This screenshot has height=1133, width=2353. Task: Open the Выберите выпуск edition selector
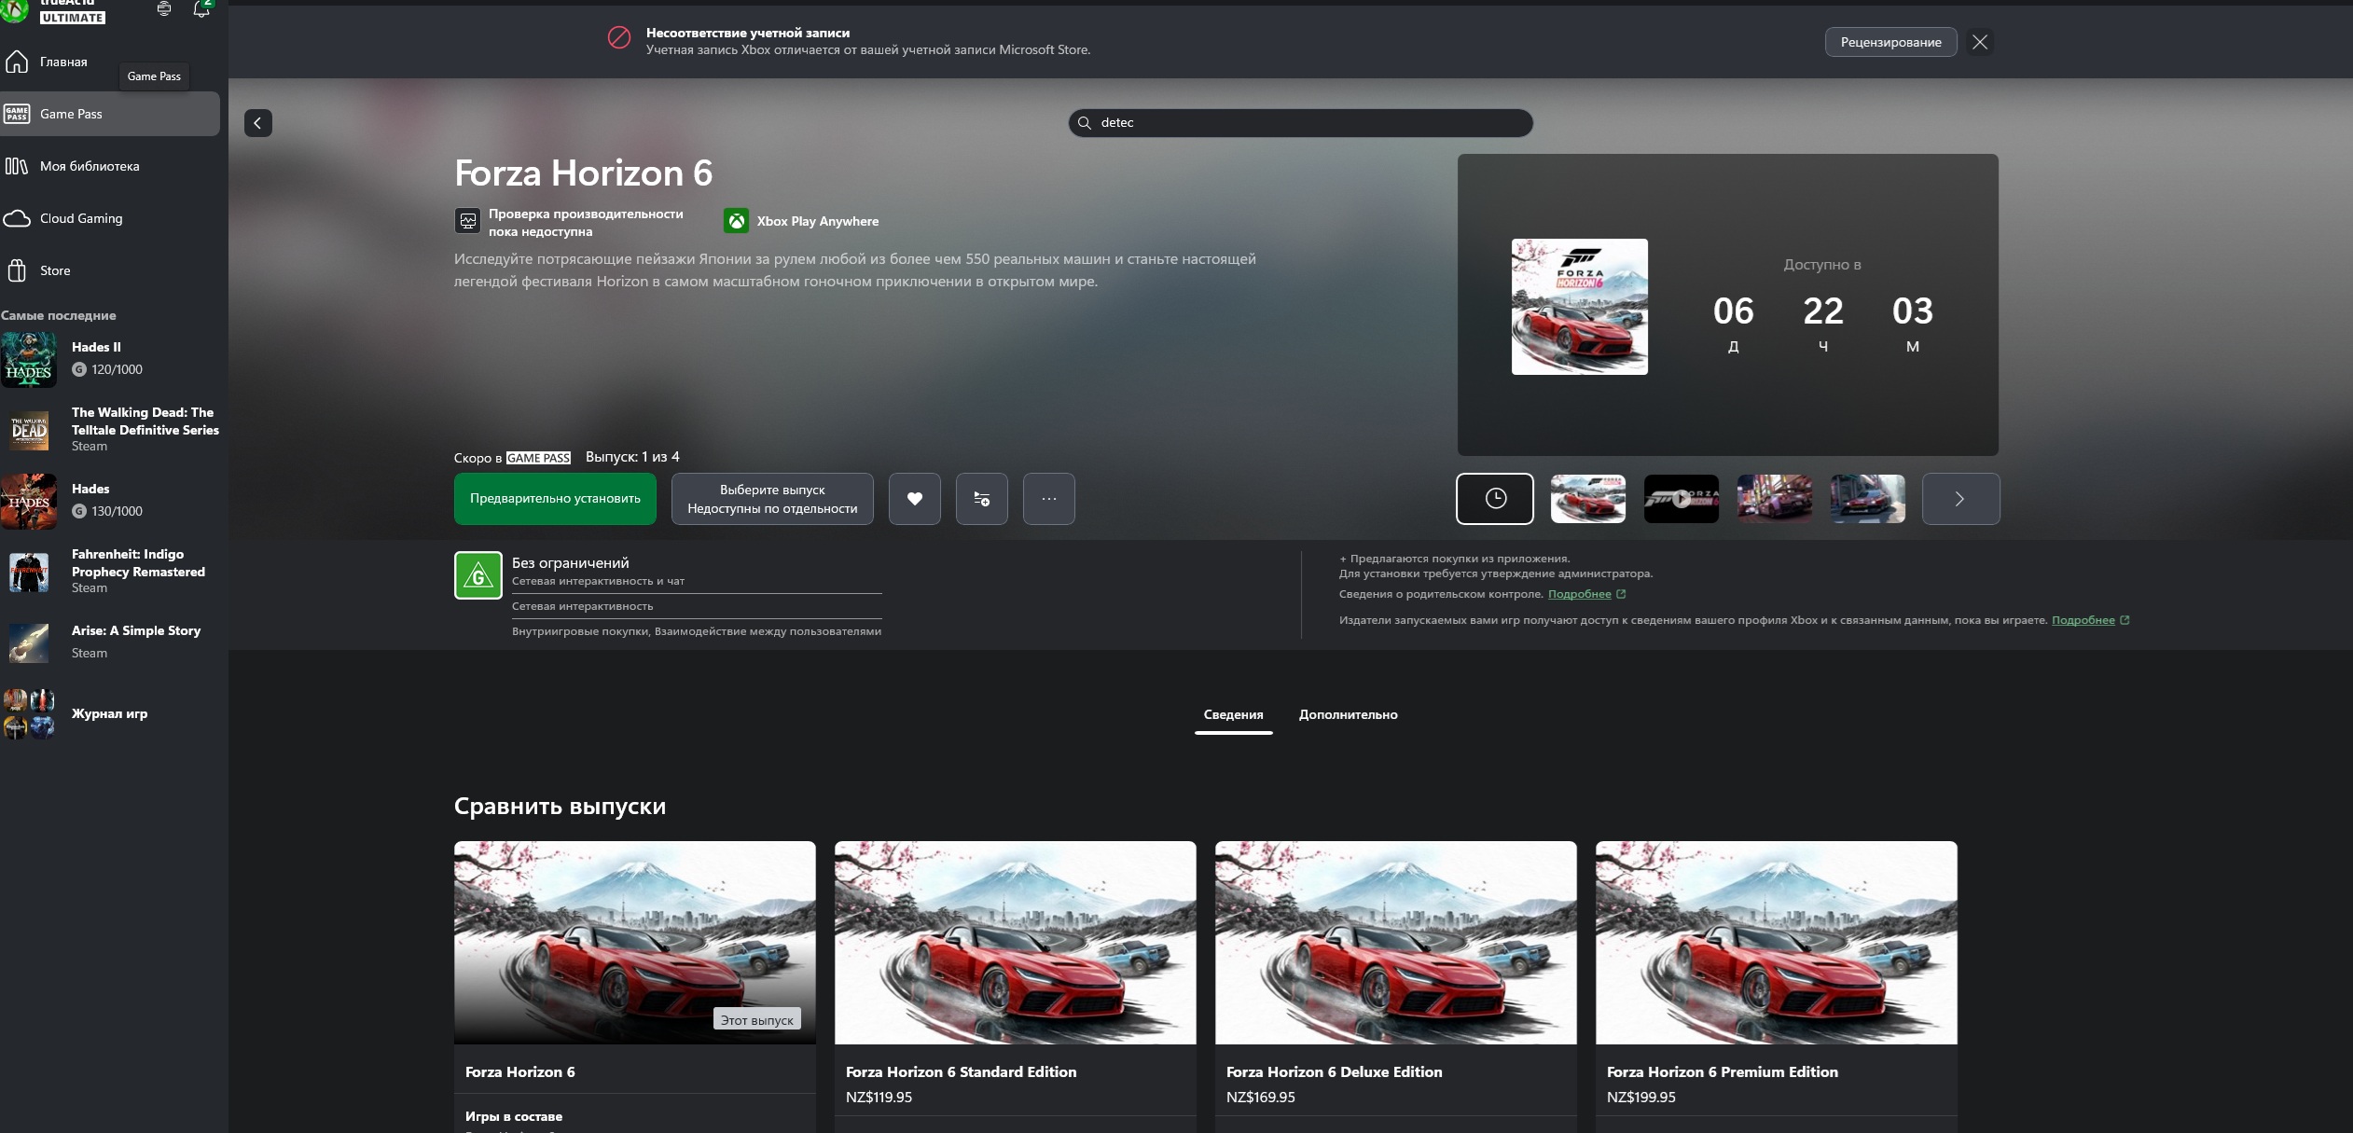point(772,499)
